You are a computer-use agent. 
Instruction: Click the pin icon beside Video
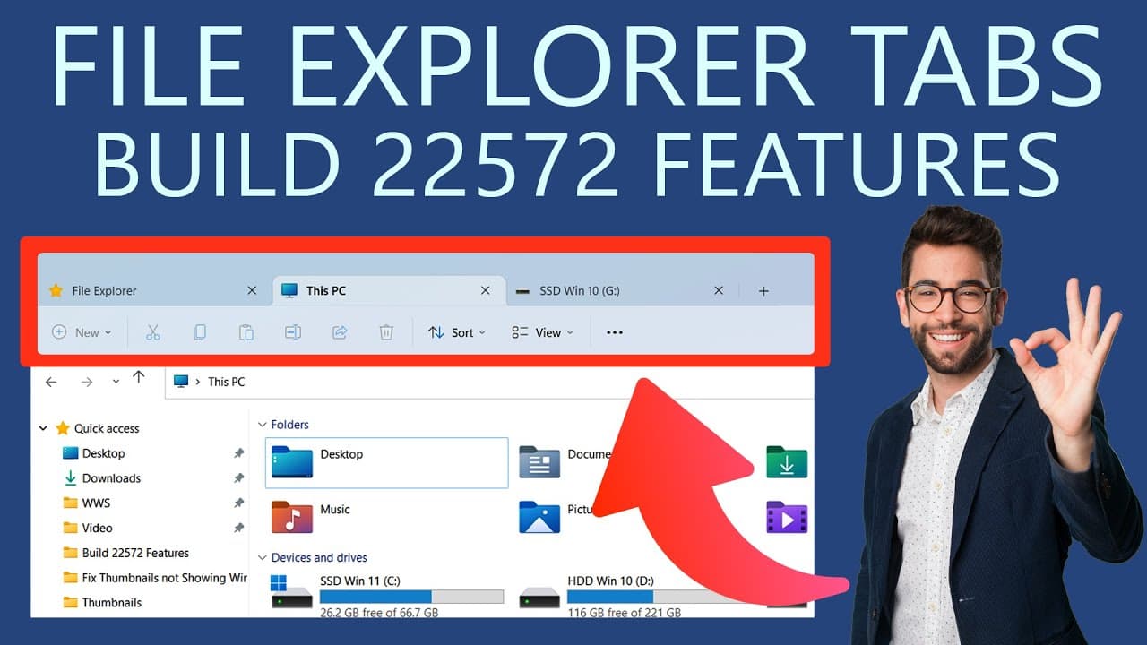238,528
